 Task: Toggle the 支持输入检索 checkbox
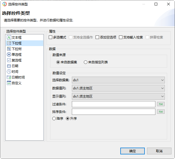point(121,37)
